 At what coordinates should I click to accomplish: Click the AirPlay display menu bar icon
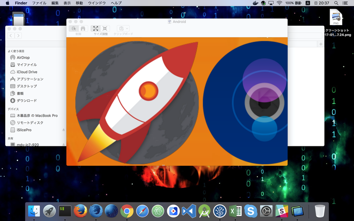click(271, 3)
